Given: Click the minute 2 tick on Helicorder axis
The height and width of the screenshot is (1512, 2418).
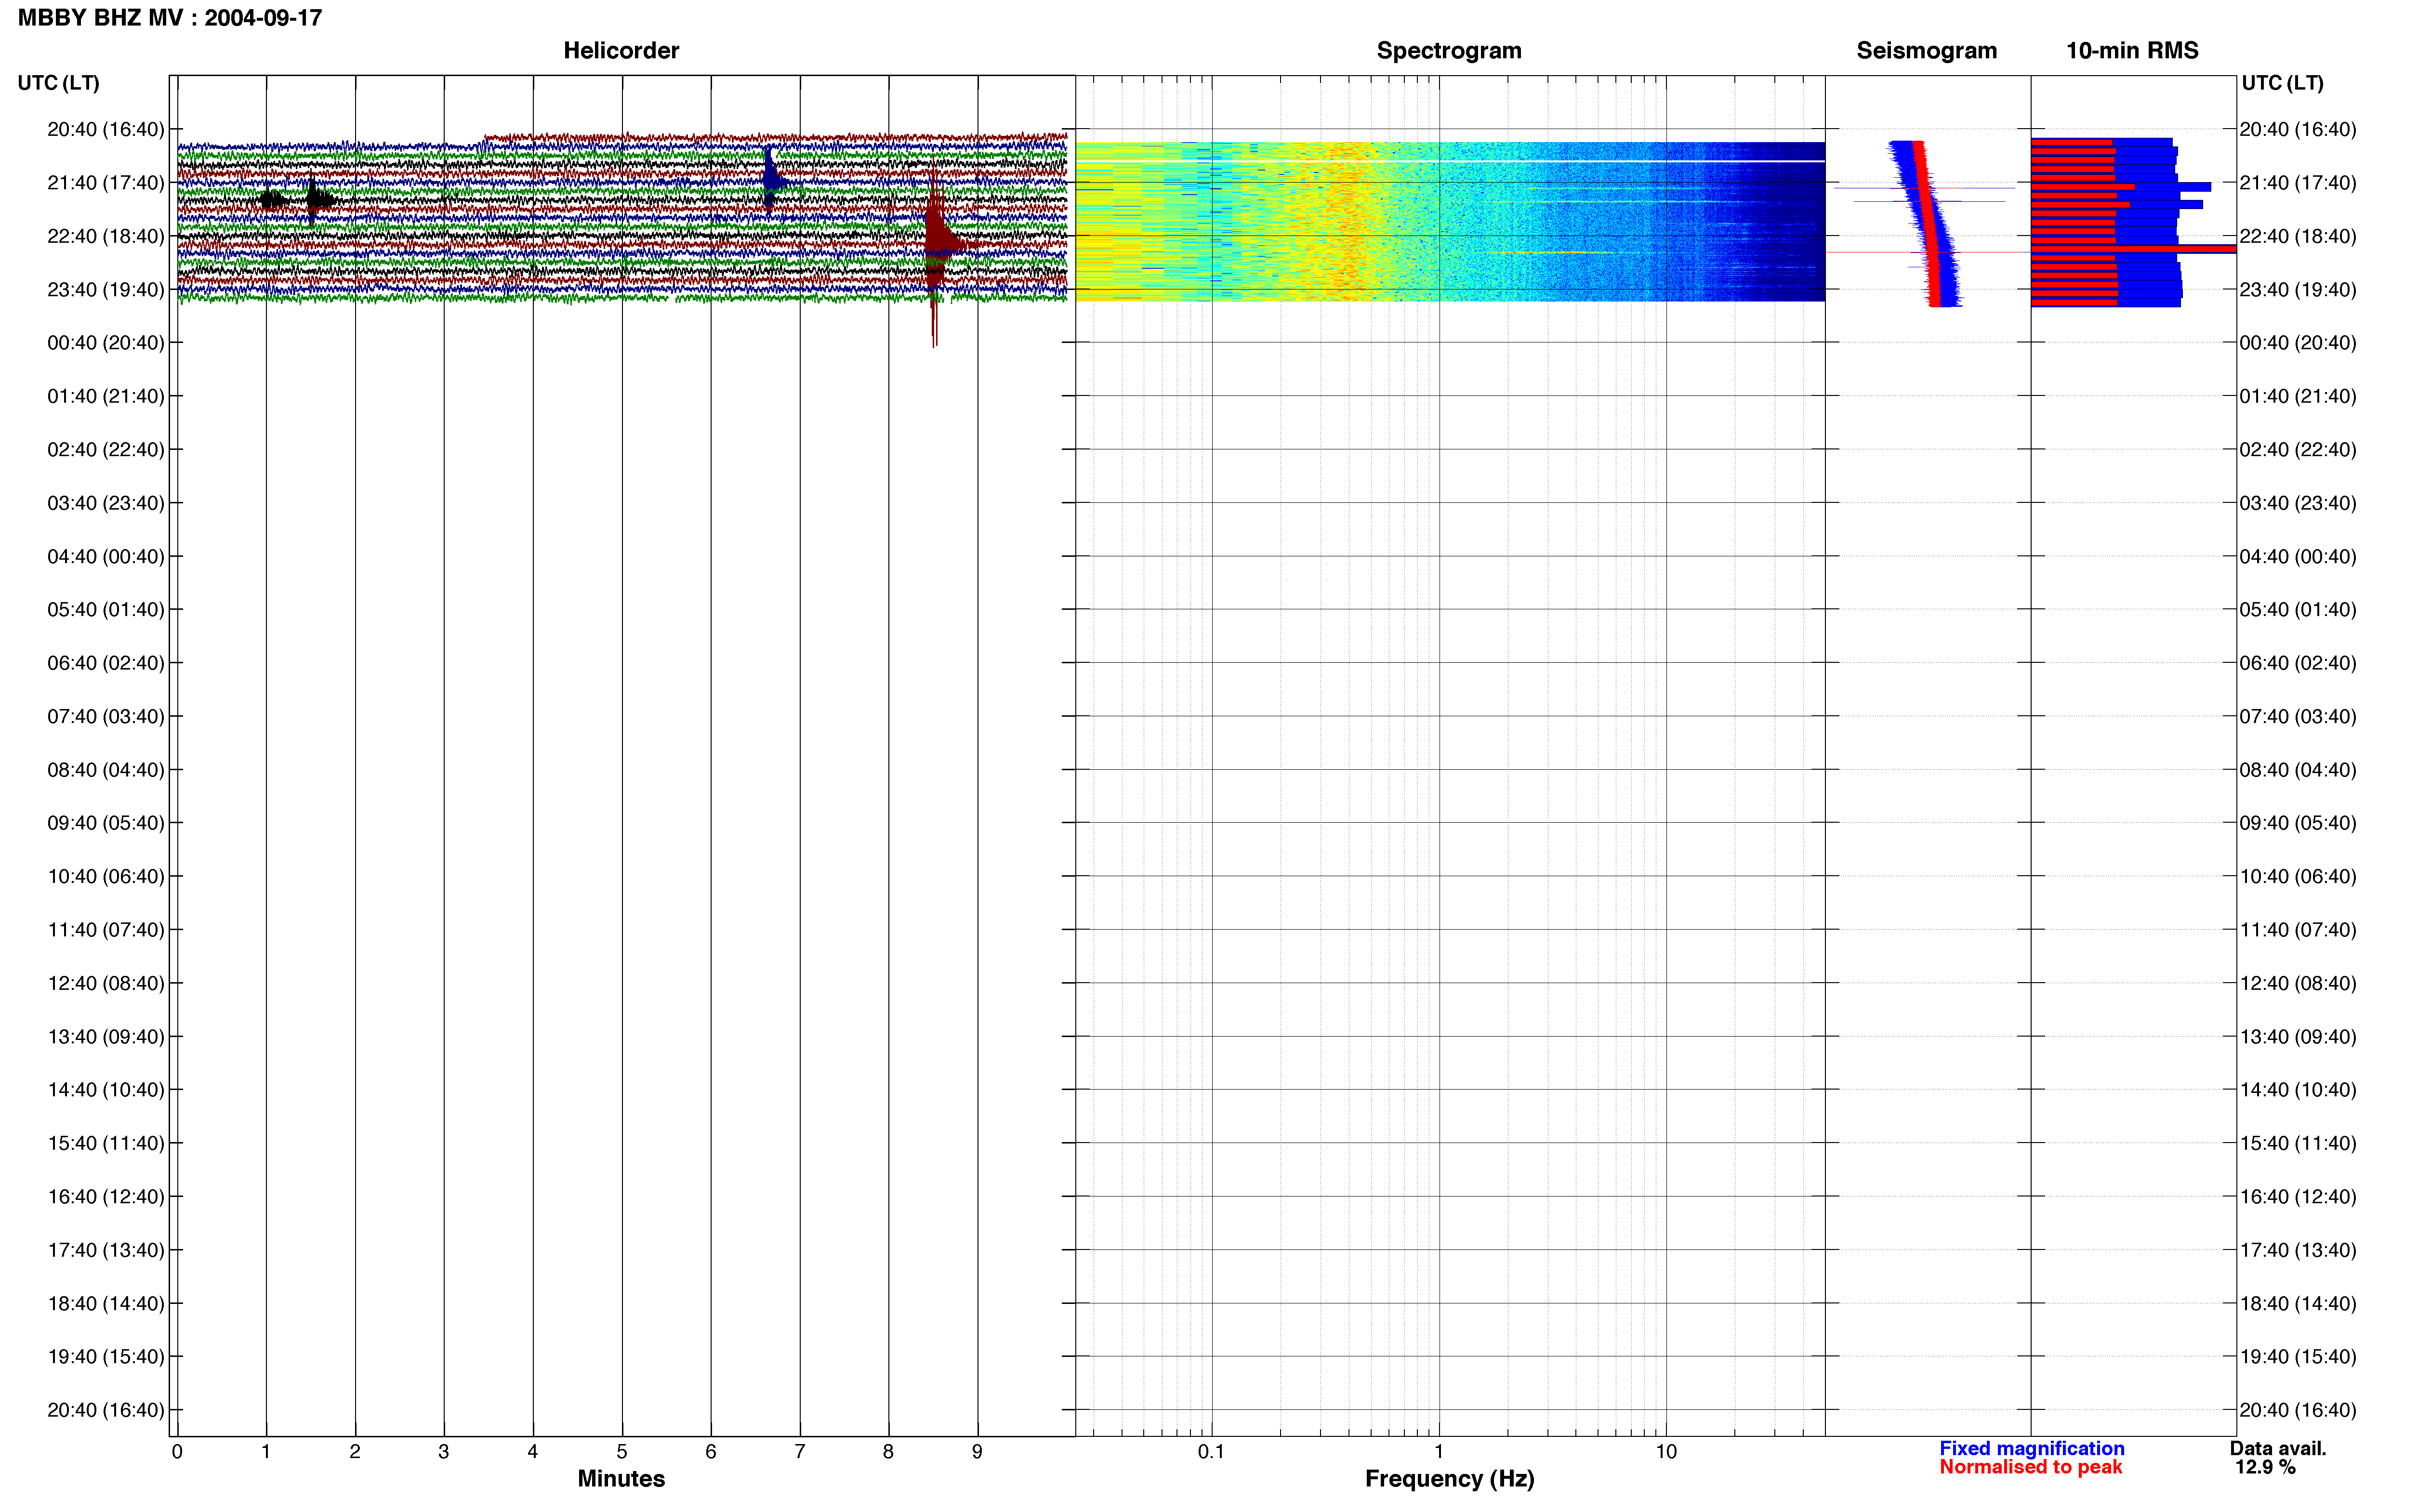Looking at the screenshot, I should 355,1451.
